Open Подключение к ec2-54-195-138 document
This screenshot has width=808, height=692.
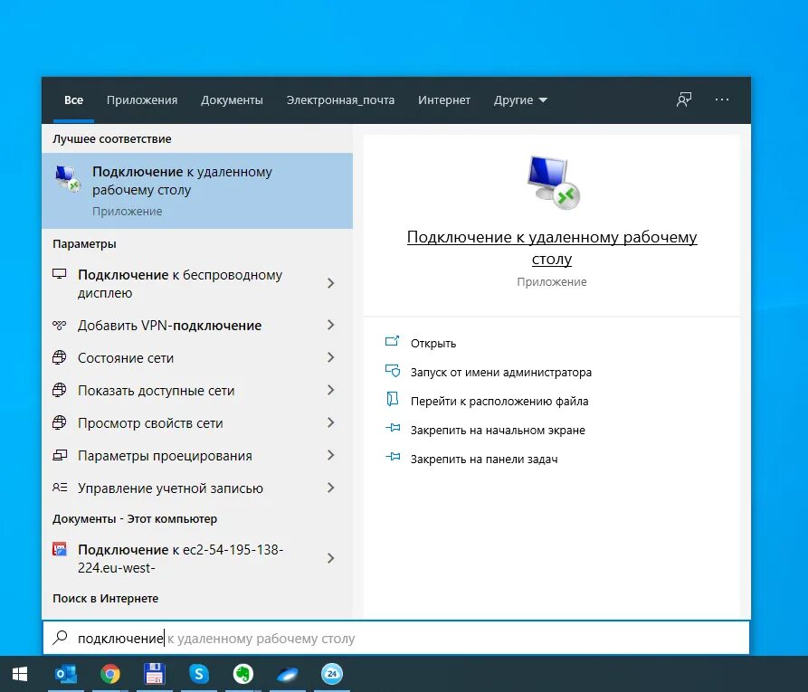click(197, 558)
